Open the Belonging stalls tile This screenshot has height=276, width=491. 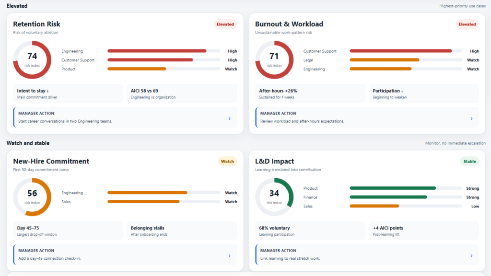[x=182, y=230]
